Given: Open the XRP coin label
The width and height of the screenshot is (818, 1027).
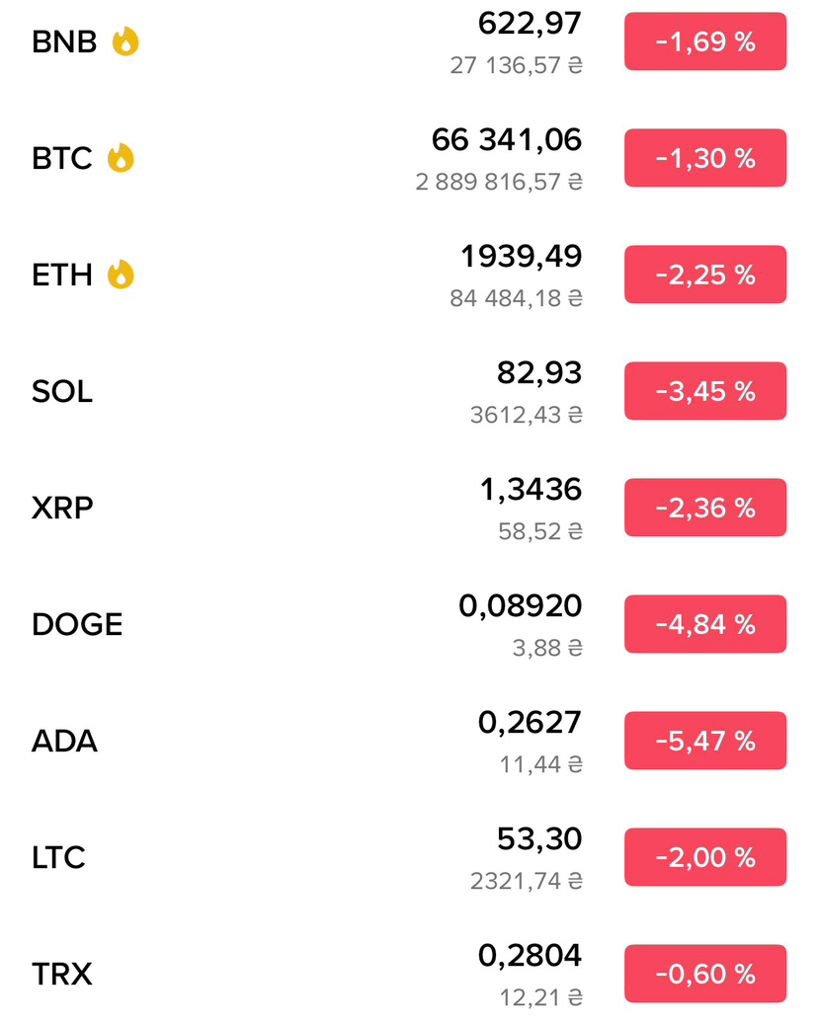Looking at the screenshot, I should 62,509.
